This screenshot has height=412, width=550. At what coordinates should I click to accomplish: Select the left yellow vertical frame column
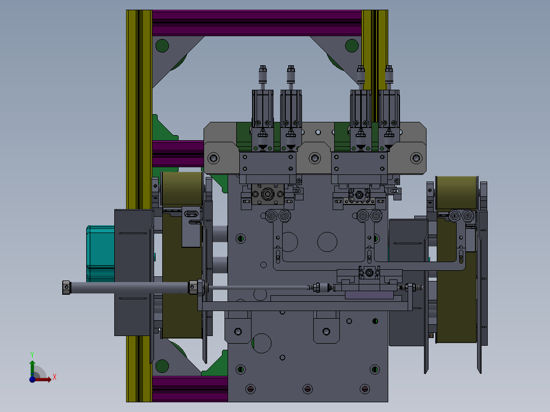click(139, 110)
